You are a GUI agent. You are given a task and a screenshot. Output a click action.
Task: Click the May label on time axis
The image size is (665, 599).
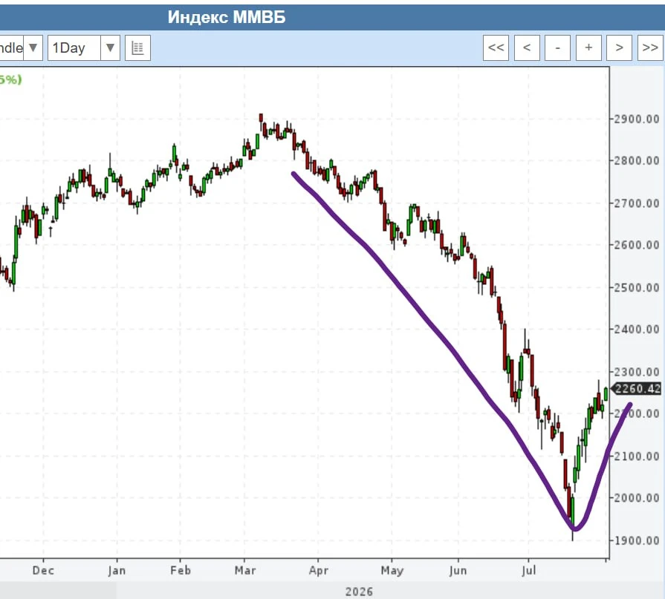392,571
